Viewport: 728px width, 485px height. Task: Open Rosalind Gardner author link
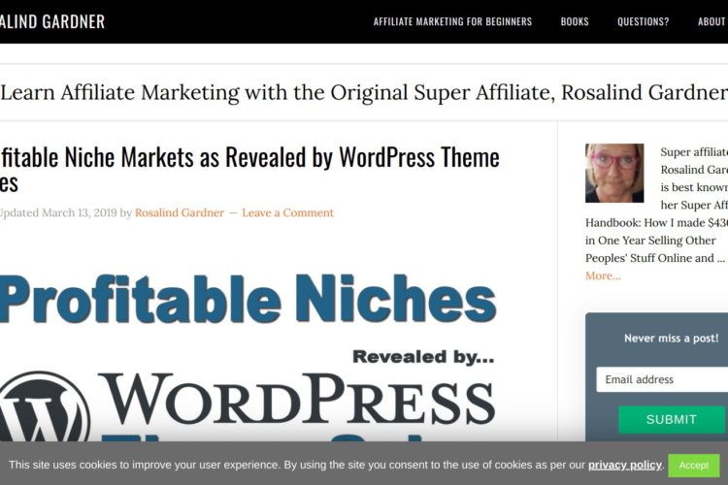click(180, 212)
